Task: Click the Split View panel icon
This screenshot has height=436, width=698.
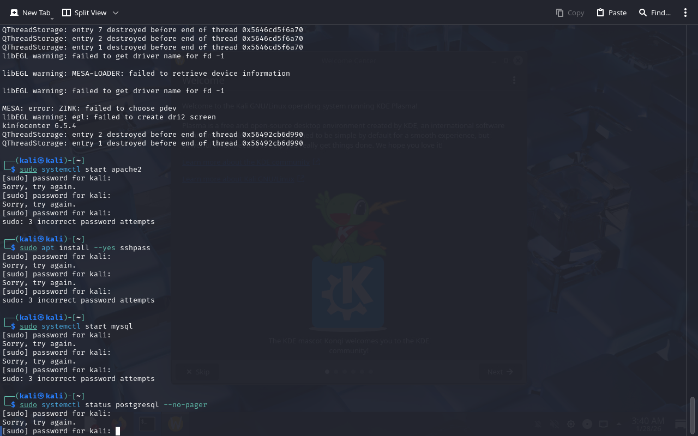Action: click(67, 13)
